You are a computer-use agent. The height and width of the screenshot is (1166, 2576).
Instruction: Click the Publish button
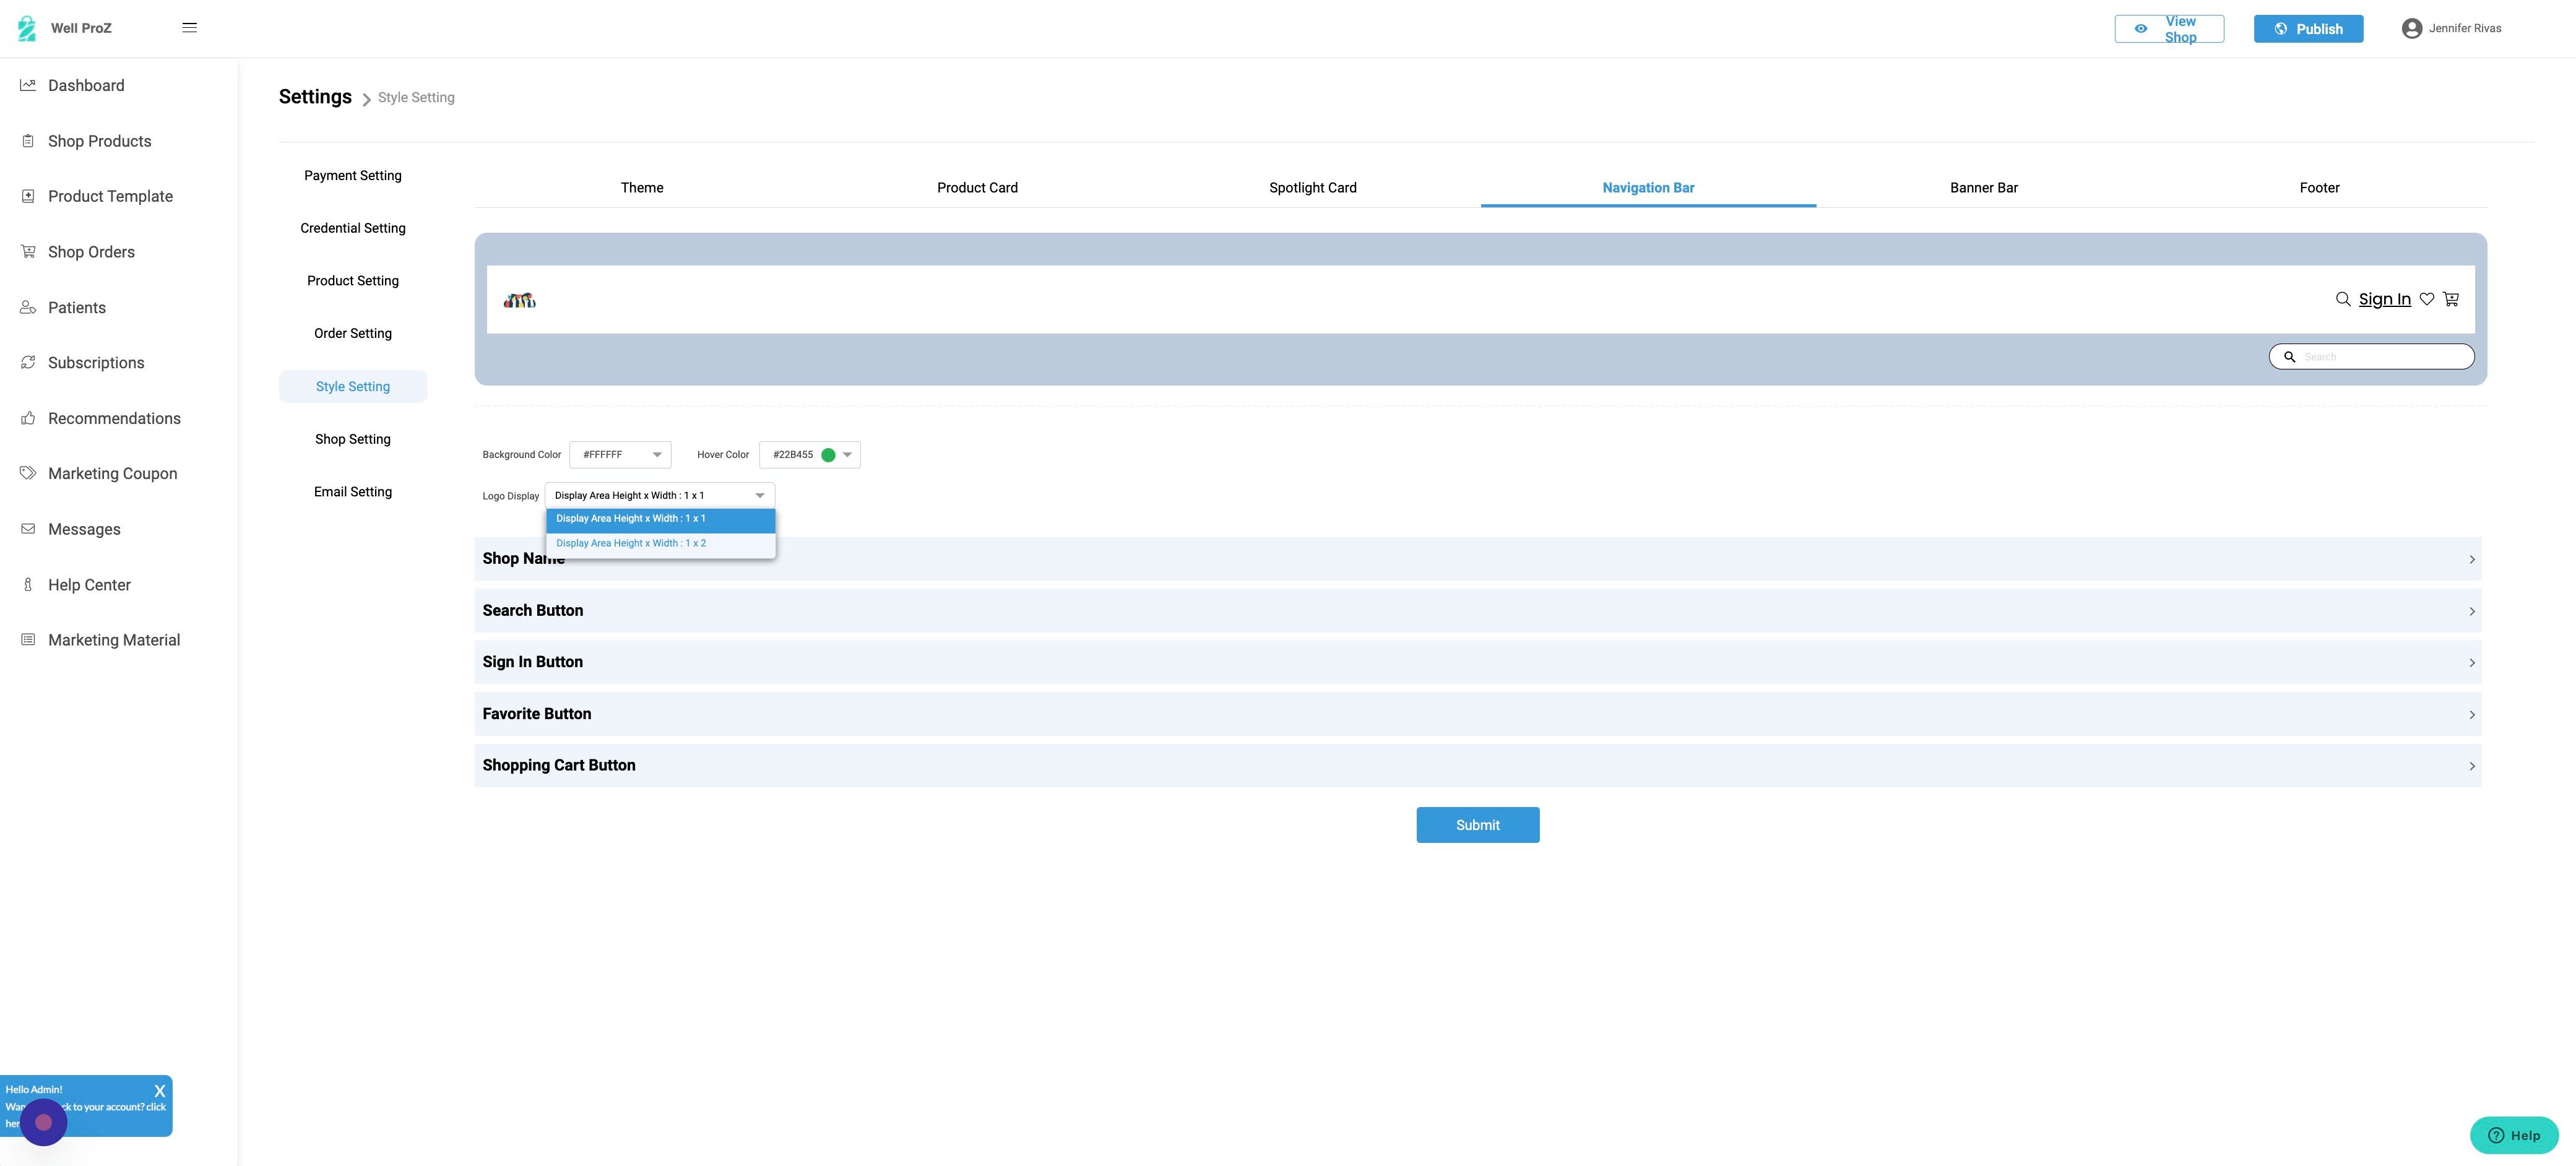(x=2308, y=29)
